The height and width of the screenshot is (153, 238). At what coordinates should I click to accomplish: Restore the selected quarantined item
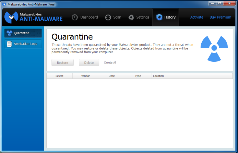(x=63, y=62)
